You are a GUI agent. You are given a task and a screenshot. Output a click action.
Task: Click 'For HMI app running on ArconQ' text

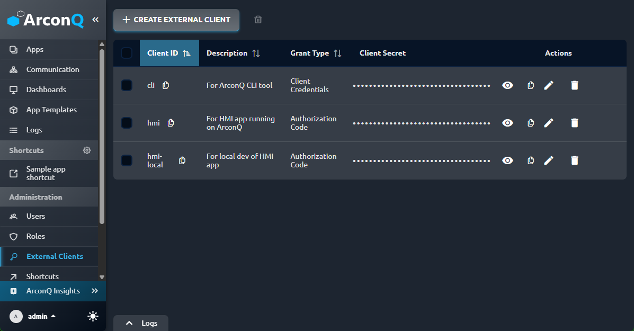(240, 123)
